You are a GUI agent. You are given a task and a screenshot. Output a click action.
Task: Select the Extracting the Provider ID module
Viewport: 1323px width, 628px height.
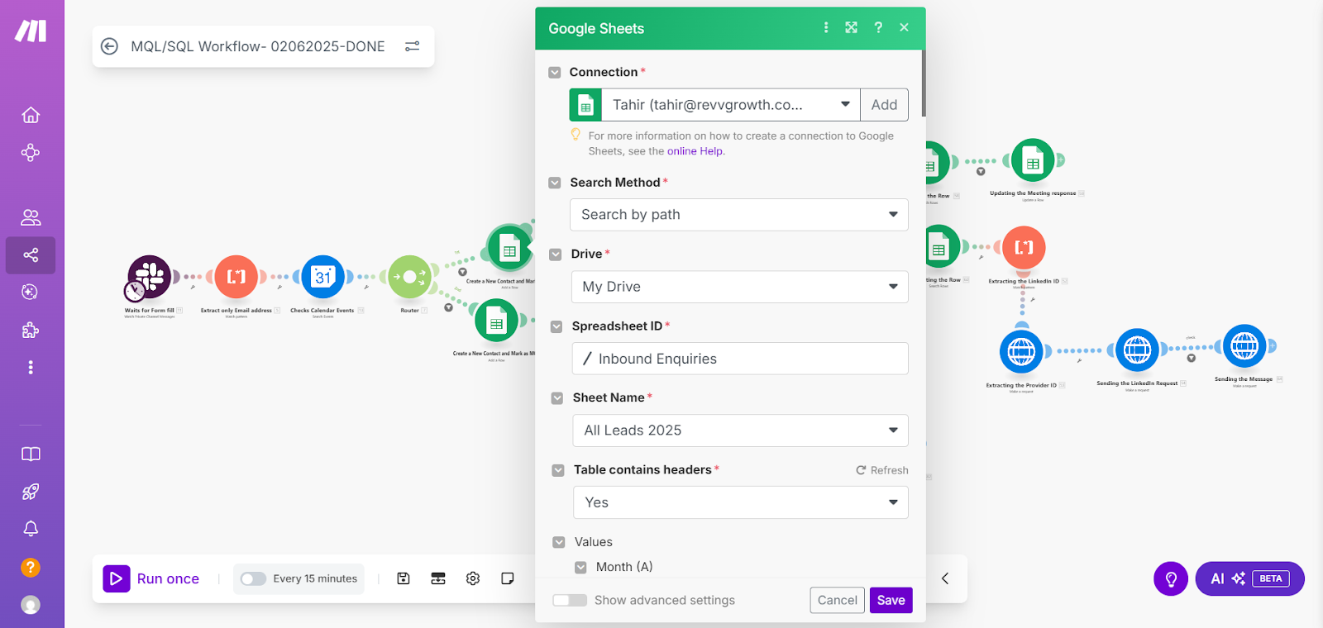tap(1021, 351)
